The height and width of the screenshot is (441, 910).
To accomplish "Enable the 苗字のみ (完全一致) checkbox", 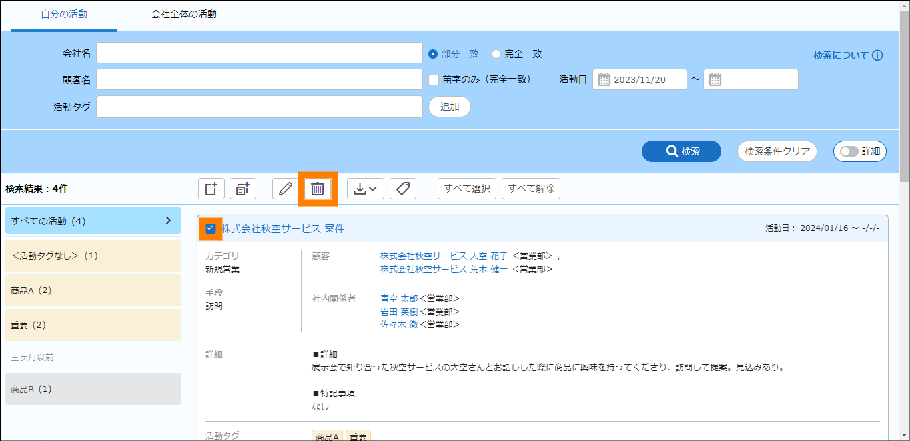I will click(434, 79).
